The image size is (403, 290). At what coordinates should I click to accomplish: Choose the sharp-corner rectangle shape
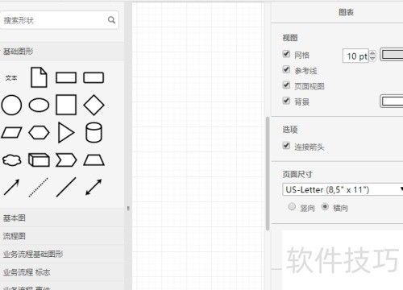point(66,77)
